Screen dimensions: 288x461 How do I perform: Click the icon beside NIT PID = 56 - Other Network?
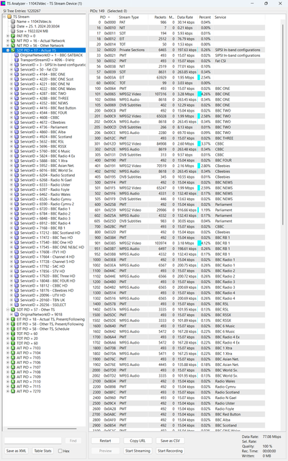click(13, 45)
